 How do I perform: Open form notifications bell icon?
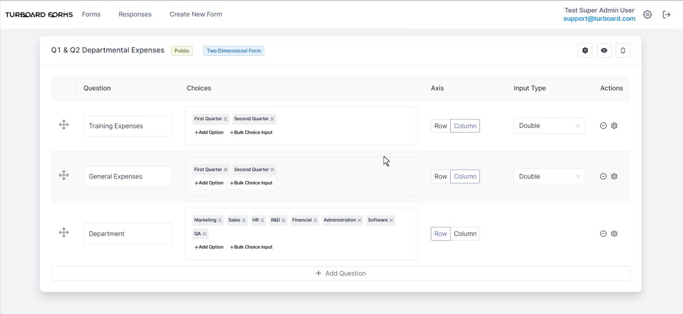point(623,50)
